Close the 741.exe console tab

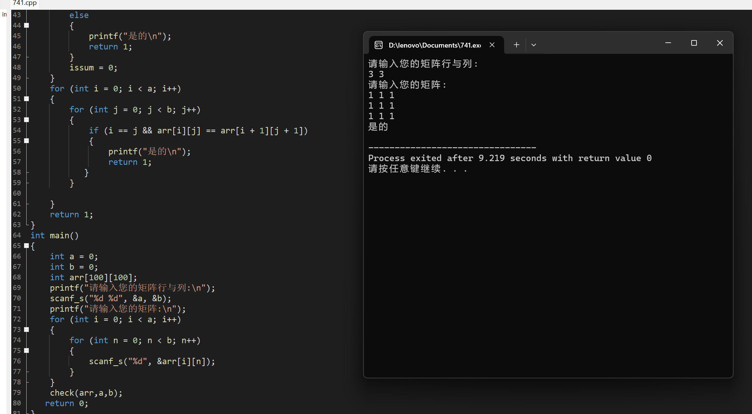(492, 45)
